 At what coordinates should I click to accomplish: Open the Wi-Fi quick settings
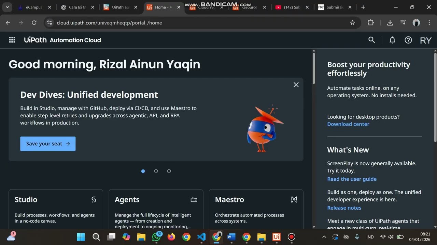[383, 237]
